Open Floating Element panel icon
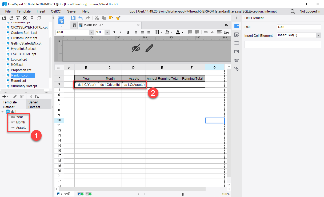The height and width of the screenshot is (197, 324). click(237, 43)
